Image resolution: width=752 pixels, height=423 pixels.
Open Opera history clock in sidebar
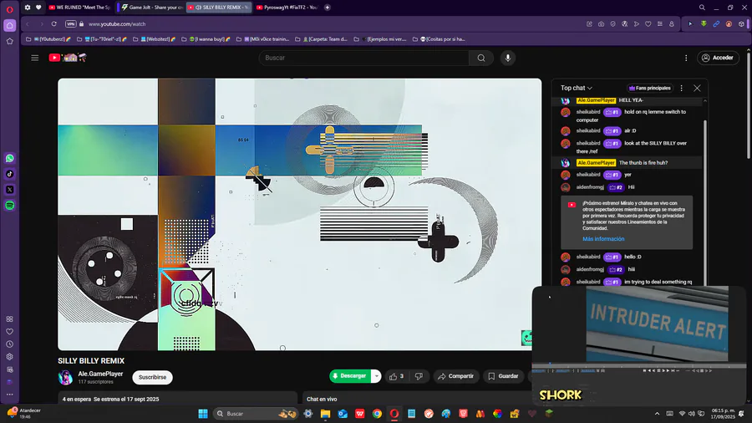click(9, 344)
